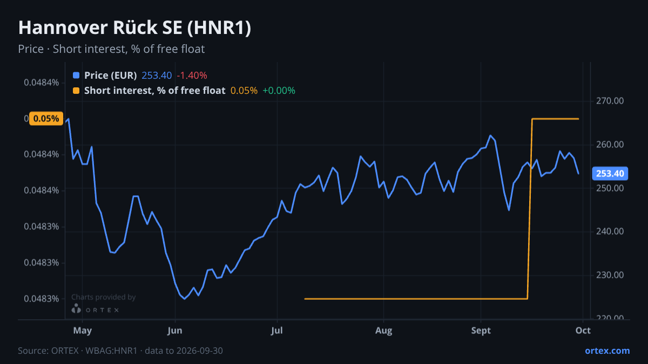Click the Hannover Rück SE (HNR1) title

pyautogui.click(x=134, y=29)
